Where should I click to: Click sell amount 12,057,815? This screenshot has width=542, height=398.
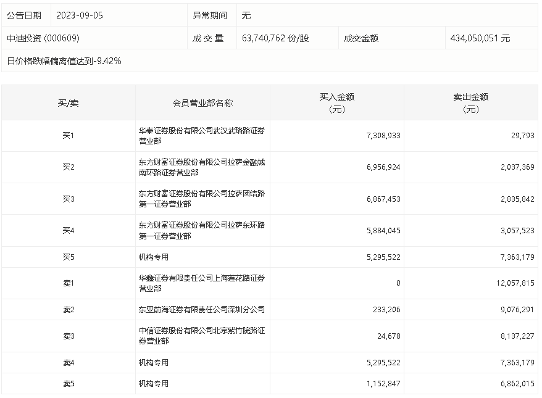tap(515, 283)
